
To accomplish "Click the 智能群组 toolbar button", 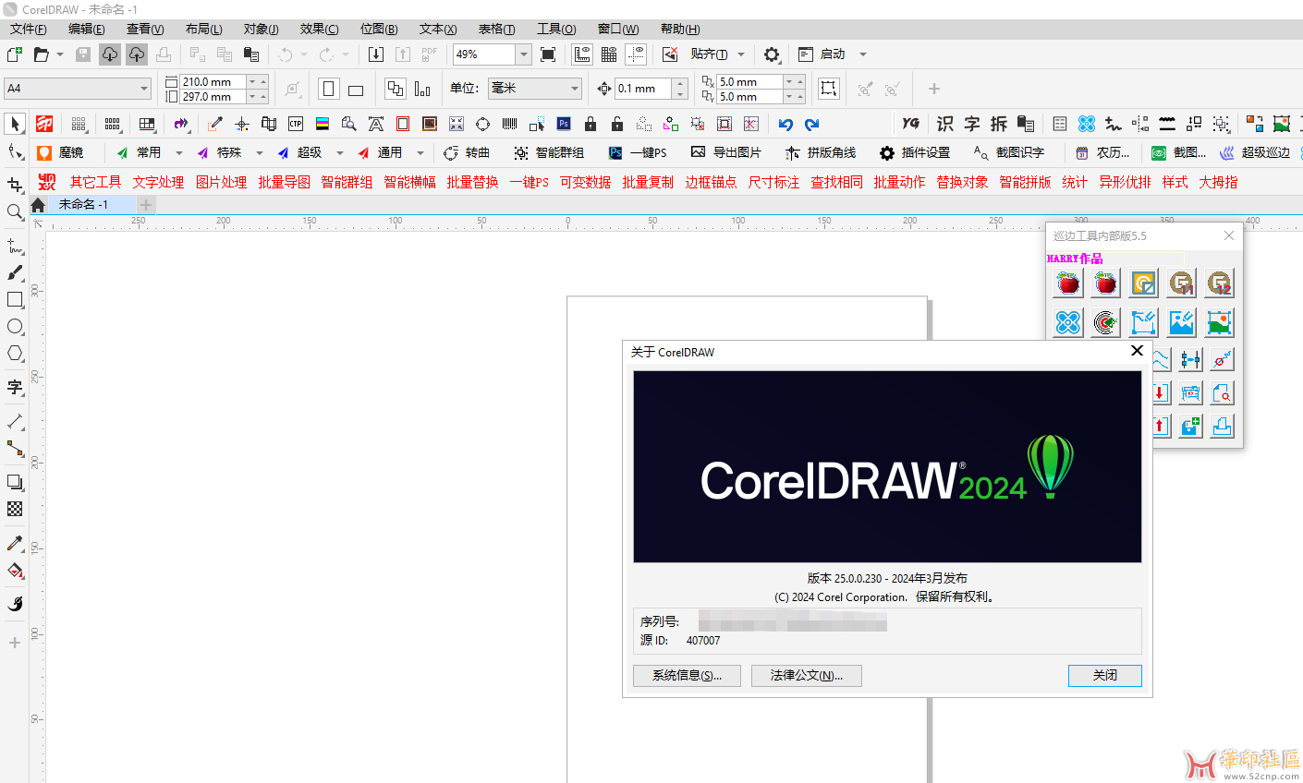I will 549,153.
